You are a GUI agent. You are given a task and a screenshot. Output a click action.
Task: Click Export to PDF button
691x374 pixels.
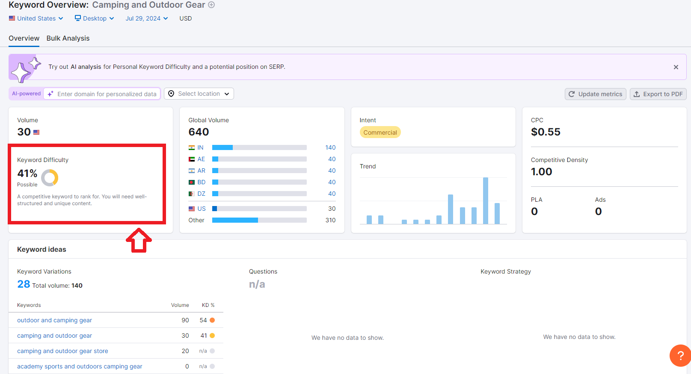(x=658, y=94)
